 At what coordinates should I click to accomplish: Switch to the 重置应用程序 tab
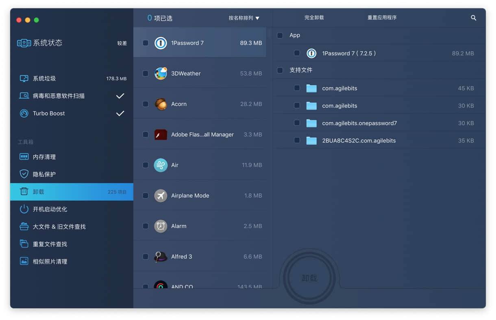coord(382,18)
